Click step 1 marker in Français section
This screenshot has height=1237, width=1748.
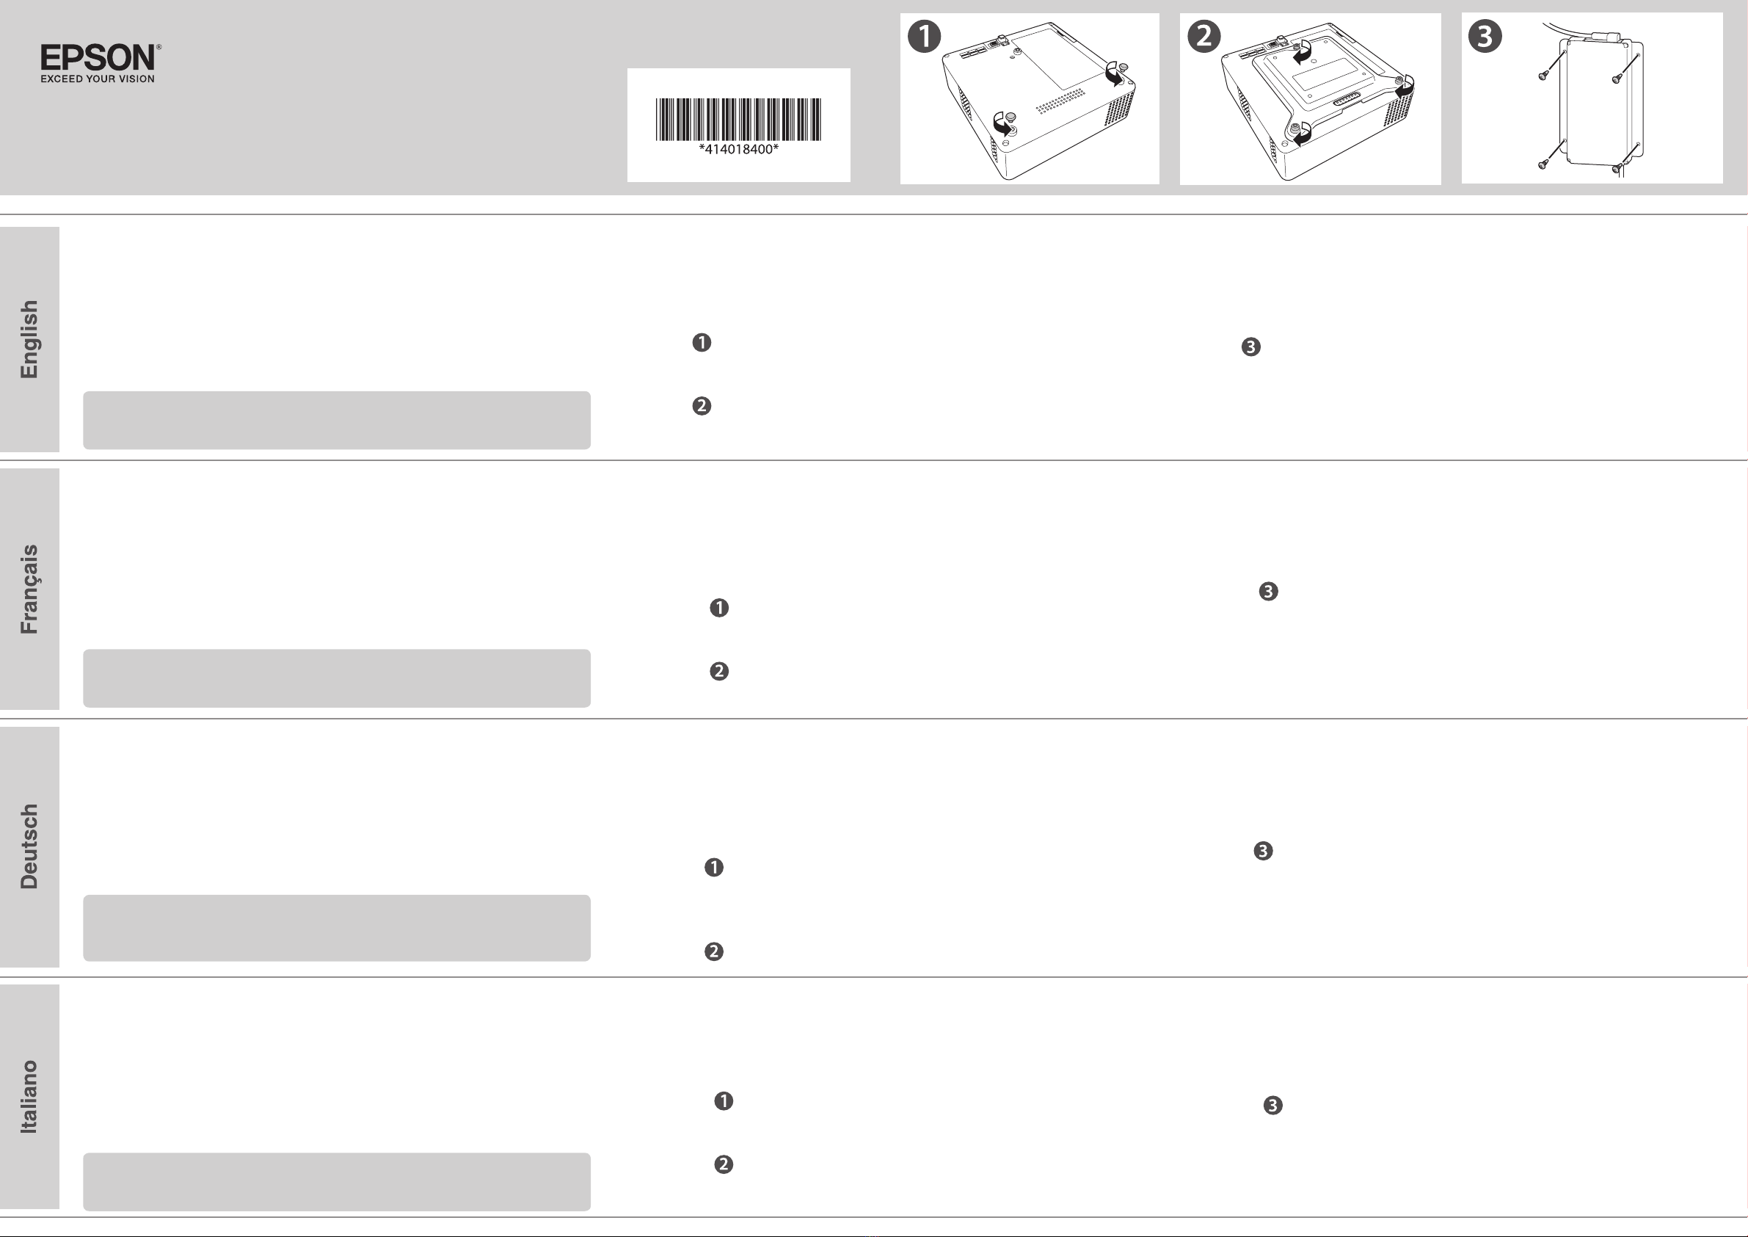click(x=719, y=608)
